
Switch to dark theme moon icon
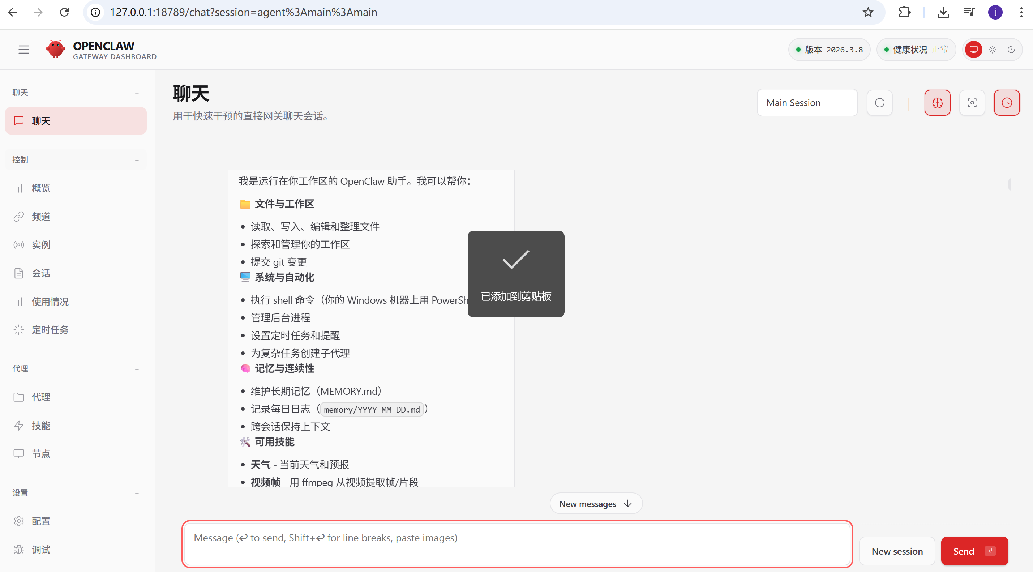[1011, 49]
